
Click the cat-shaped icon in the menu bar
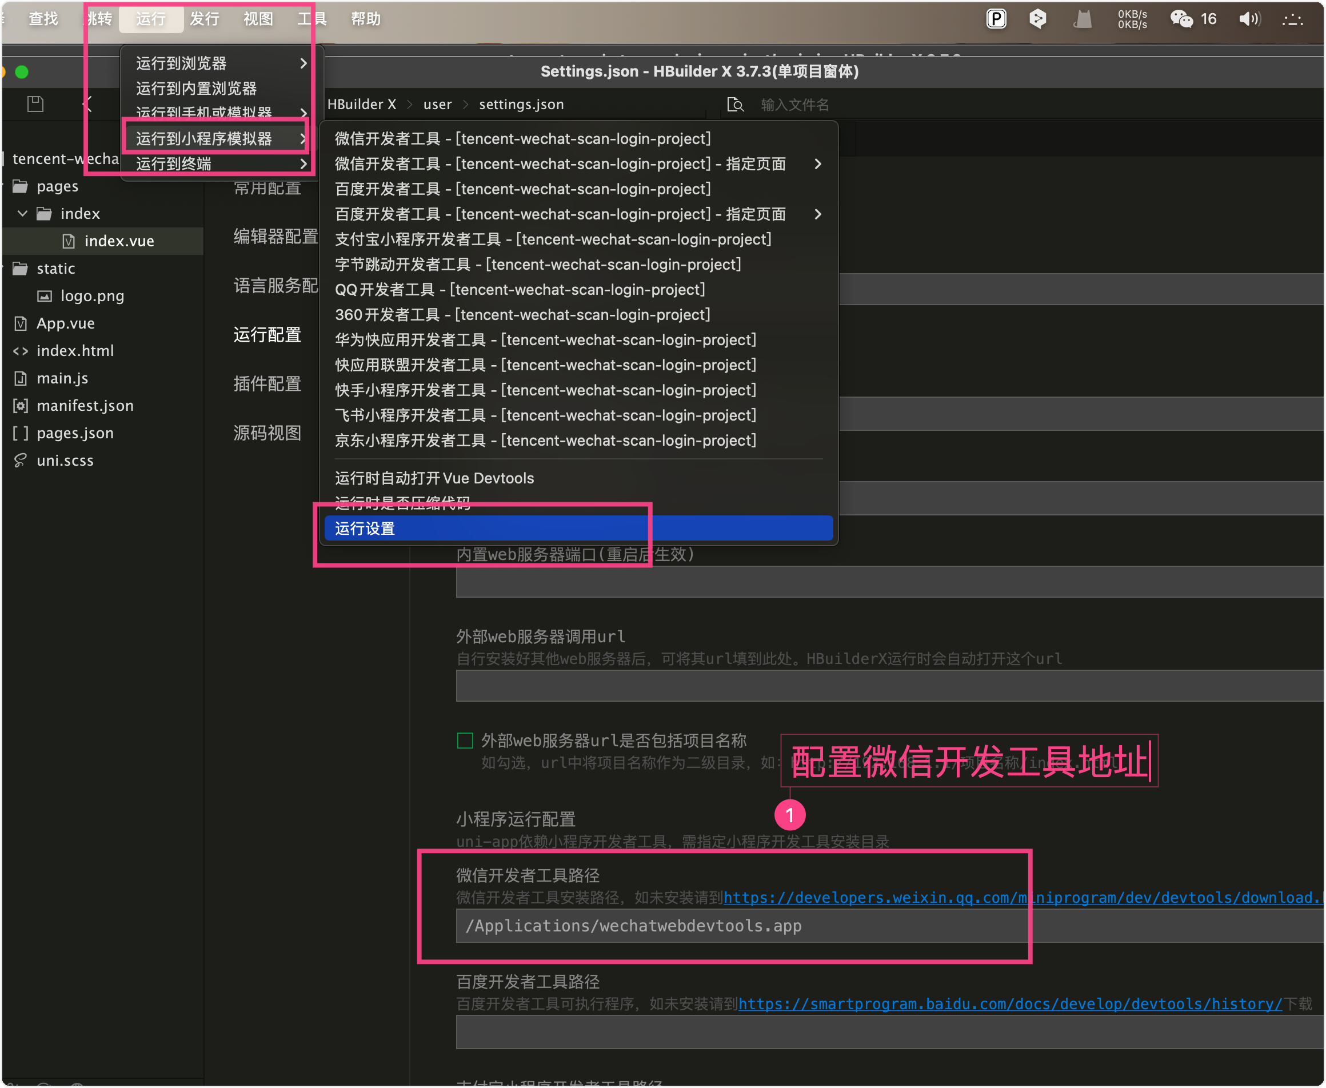click(1082, 19)
